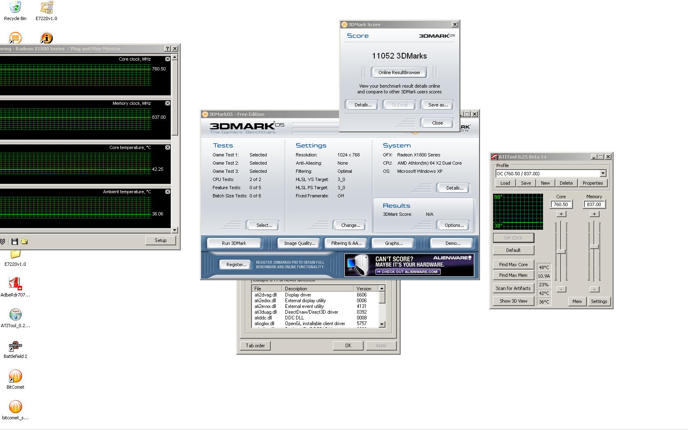Click Close button in 3DMark Score dialog

click(x=437, y=123)
